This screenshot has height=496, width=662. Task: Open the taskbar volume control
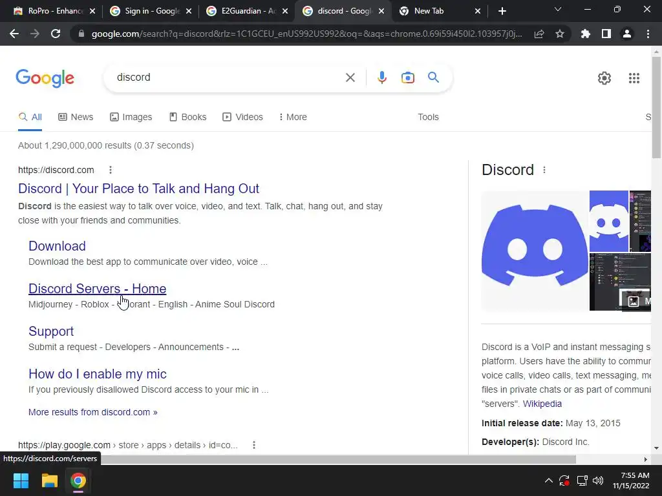[x=598, y=480]
